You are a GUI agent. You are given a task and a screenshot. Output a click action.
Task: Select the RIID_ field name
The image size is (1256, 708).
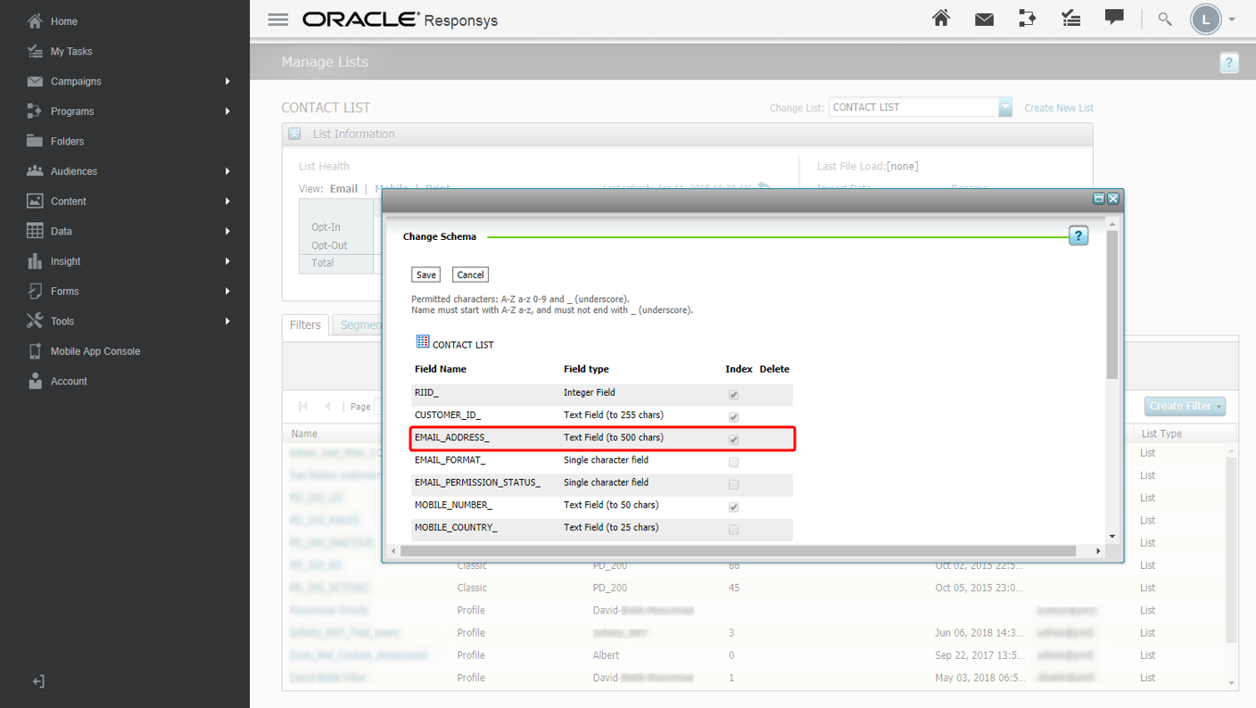click(x=426, y=392)
